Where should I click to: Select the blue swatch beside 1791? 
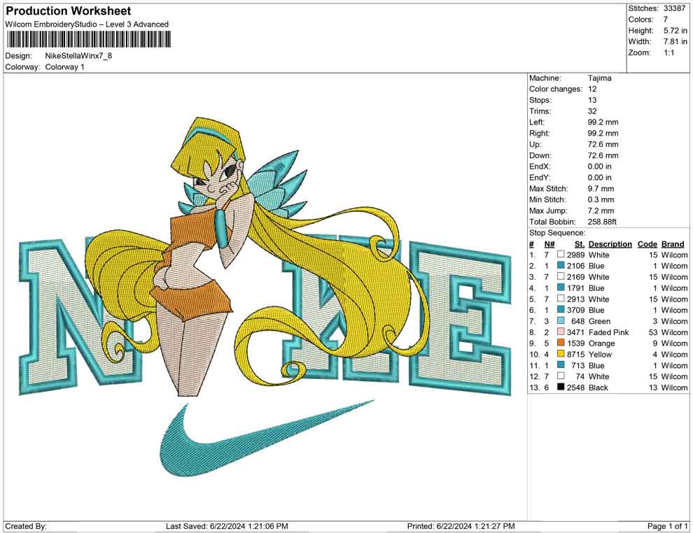(561, 287)
